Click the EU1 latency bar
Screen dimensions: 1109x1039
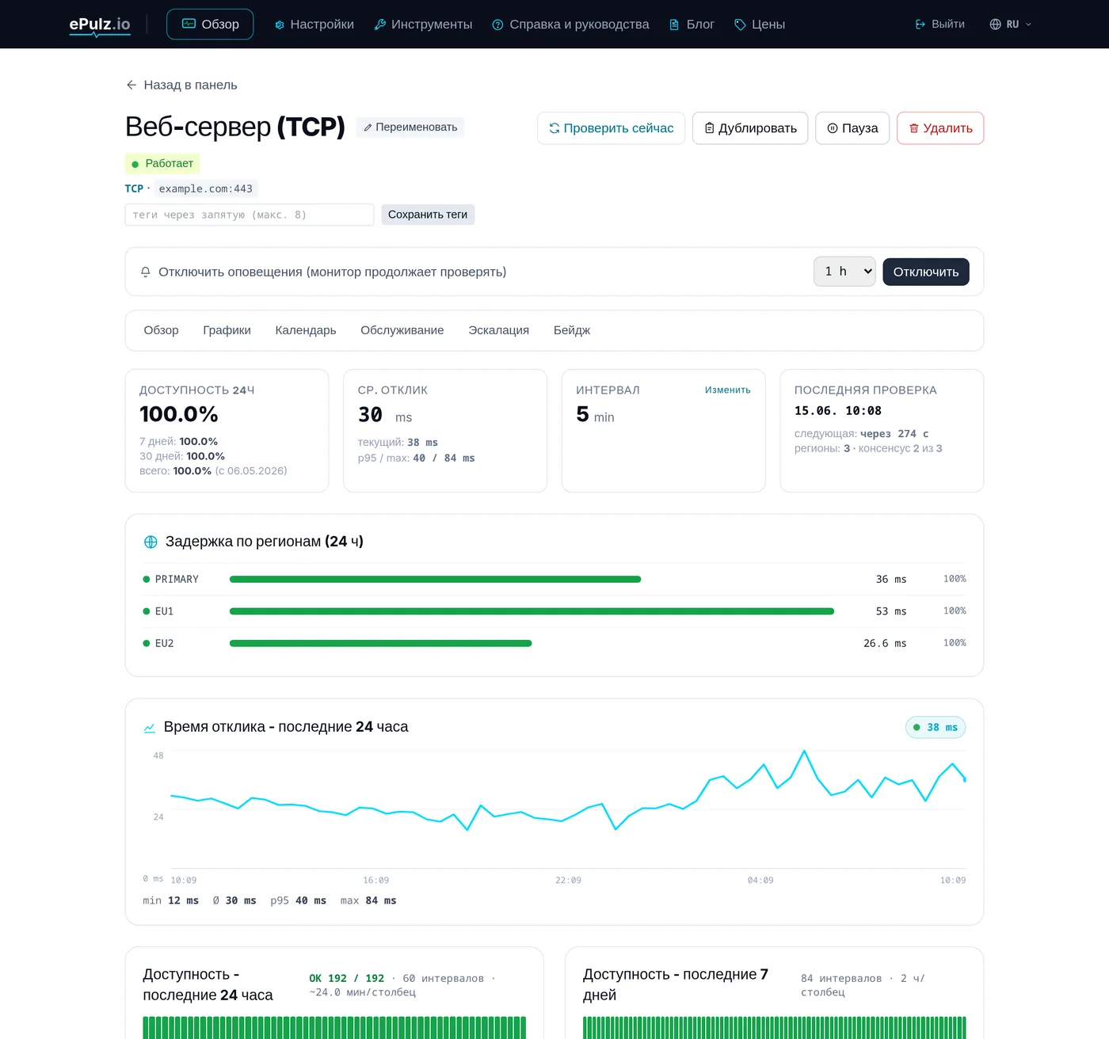pos(532,611)
